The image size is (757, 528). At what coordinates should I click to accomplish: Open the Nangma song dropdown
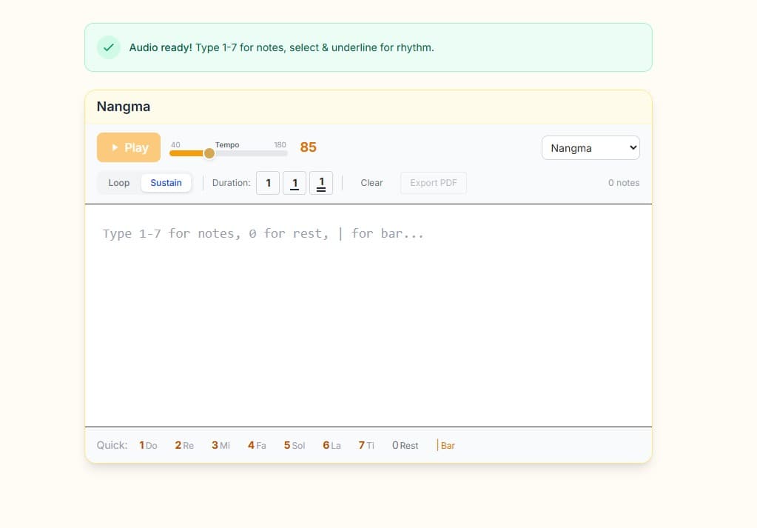tap(591, 148)
